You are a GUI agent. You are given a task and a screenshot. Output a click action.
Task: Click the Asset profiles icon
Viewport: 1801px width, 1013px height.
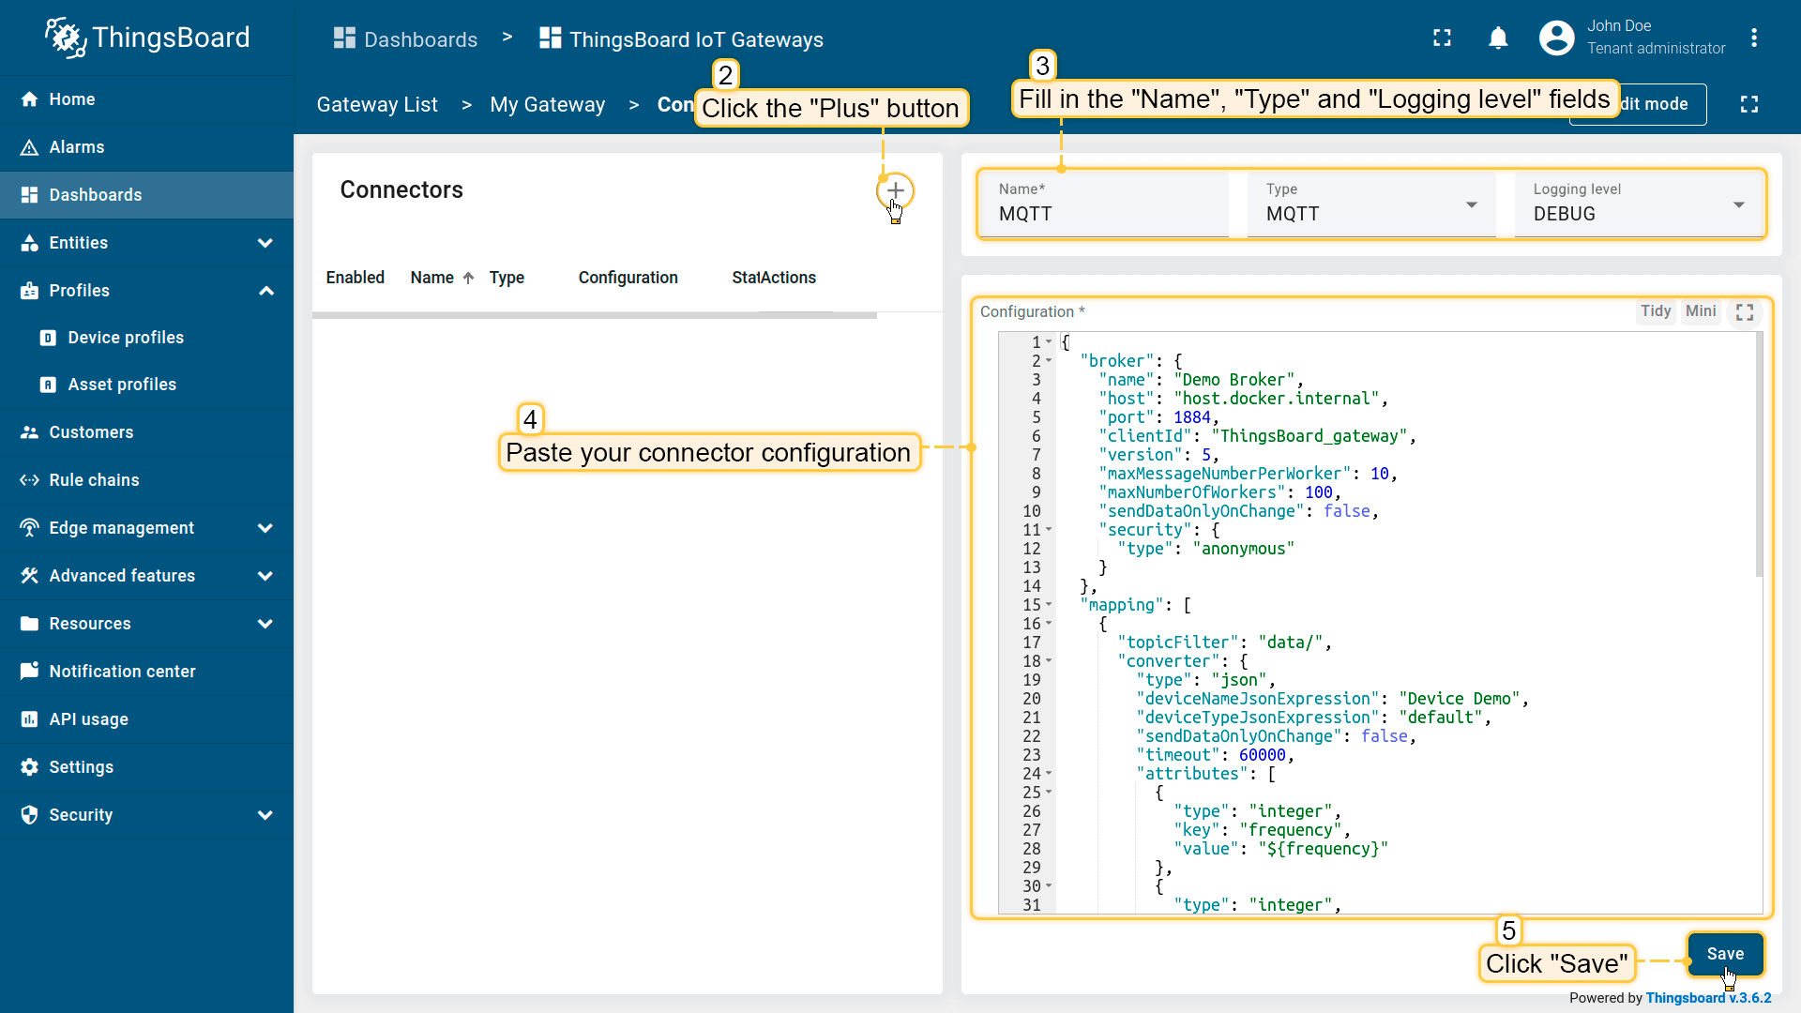(48, 385)
